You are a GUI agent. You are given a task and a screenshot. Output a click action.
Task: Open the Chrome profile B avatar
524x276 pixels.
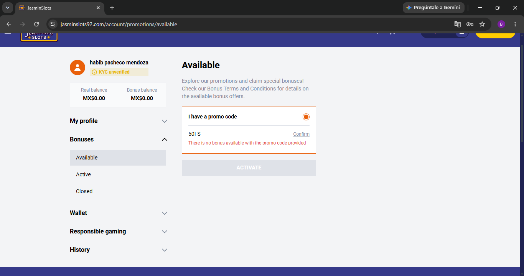pyautogui.click(x=501, y=24)
